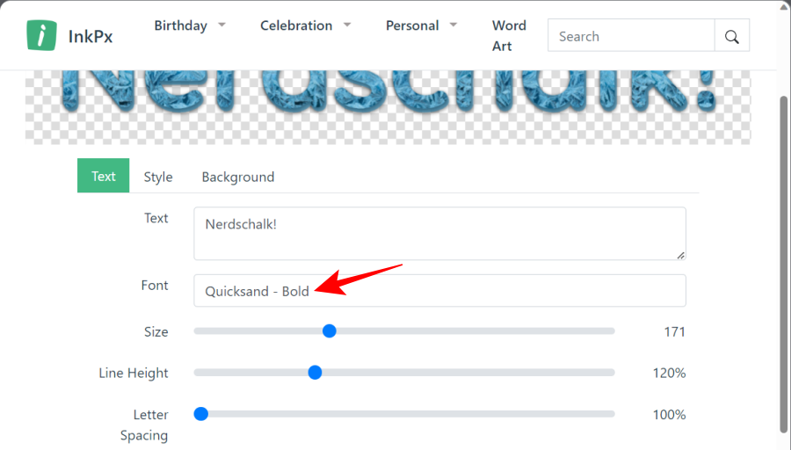Viewport: 791px width, 450px height.
Task: Switch to the Background tab
Action: point(238,177)
